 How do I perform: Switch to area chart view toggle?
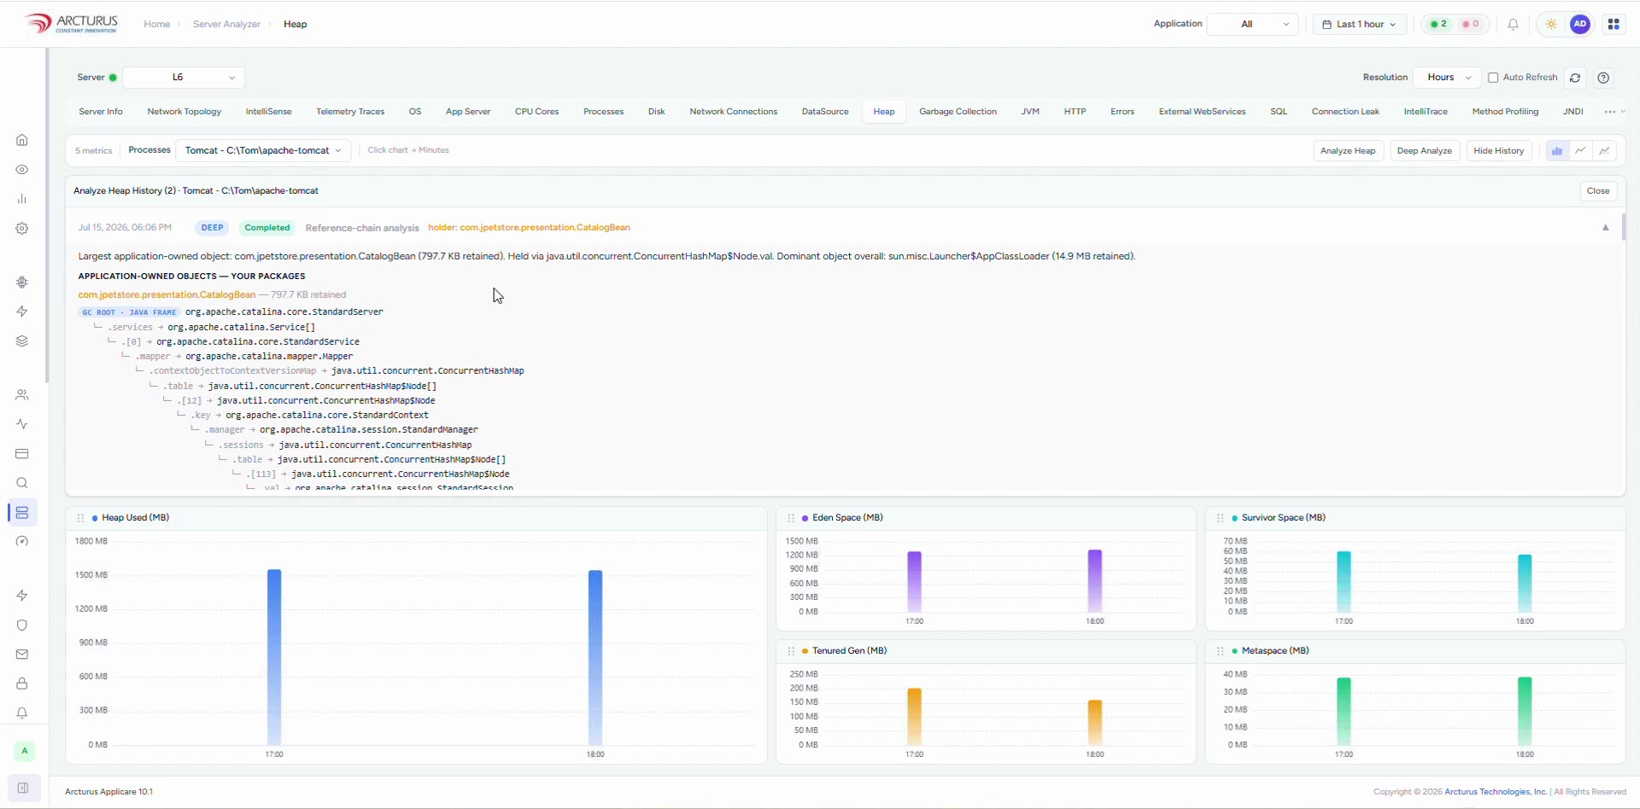(x=1605, y=151)
